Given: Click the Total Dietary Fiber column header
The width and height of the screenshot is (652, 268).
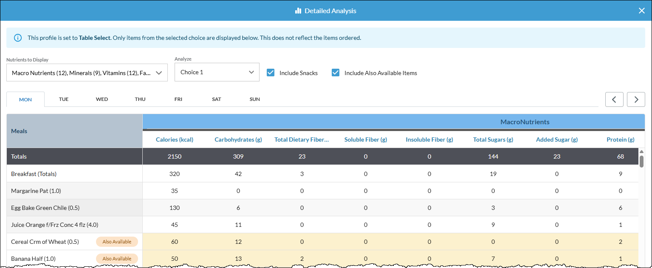Looking at the screenshot, I should pos(302,140).
